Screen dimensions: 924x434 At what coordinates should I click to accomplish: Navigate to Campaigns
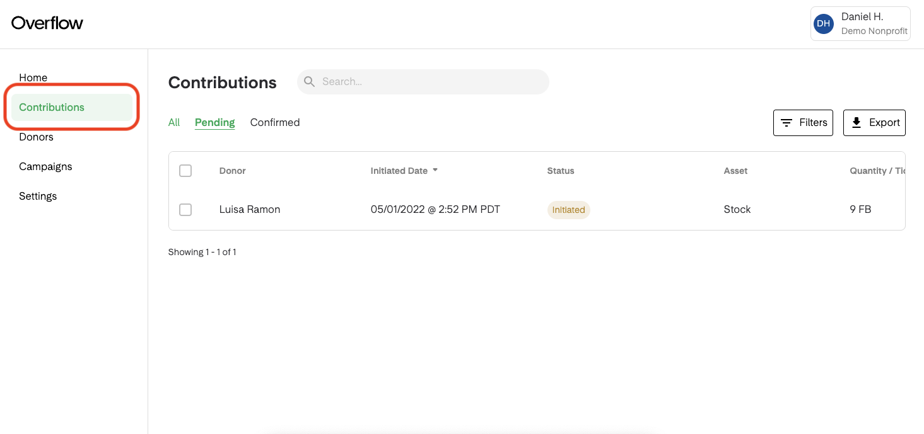pos(45,166)
